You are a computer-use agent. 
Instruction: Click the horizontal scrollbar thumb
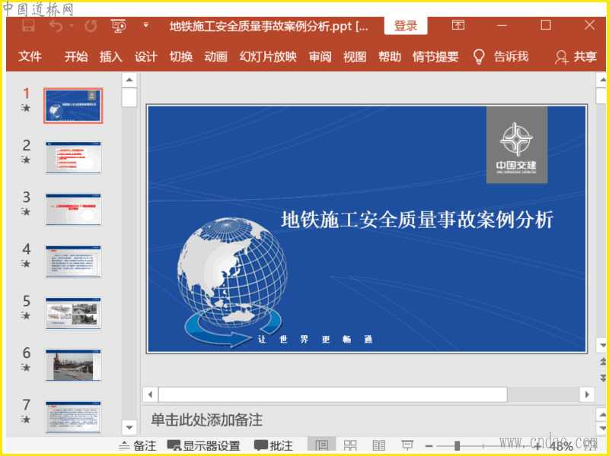pyautogui.click(x=333, y=395)
